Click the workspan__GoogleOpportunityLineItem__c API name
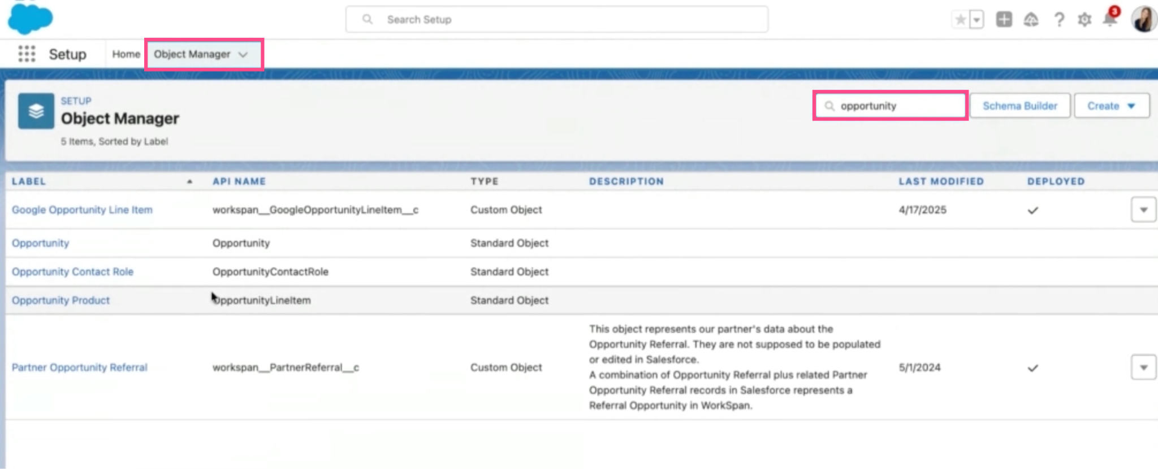Image resolution: width=1158 pixels, height=469 pixels. tap(316, 210)
